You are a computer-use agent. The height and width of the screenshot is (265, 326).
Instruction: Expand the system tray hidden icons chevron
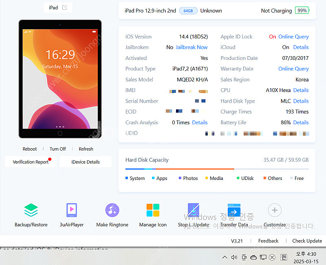[225, 257]
